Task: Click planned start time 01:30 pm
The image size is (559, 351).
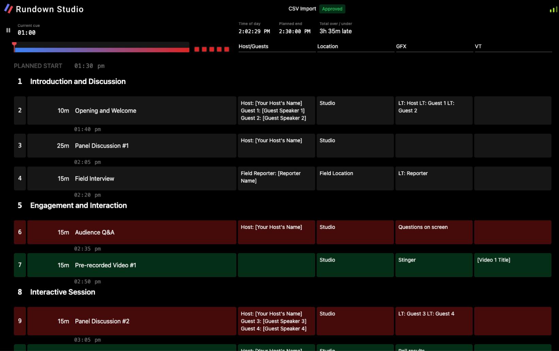Action: (89, 66)
